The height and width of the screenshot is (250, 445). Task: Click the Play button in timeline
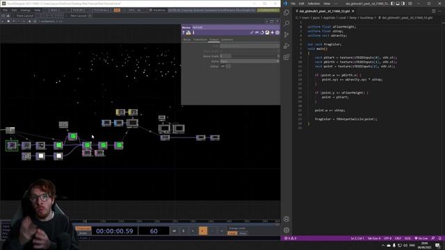click(x=202, y=231)
